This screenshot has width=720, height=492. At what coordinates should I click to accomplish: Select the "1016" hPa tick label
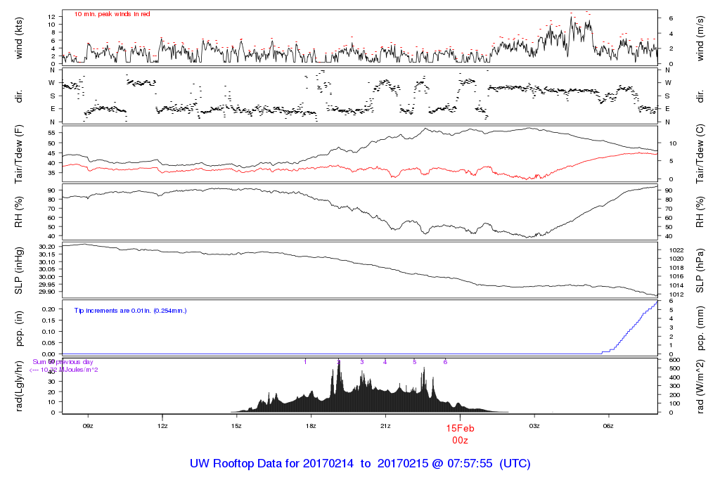coord(676,276)
